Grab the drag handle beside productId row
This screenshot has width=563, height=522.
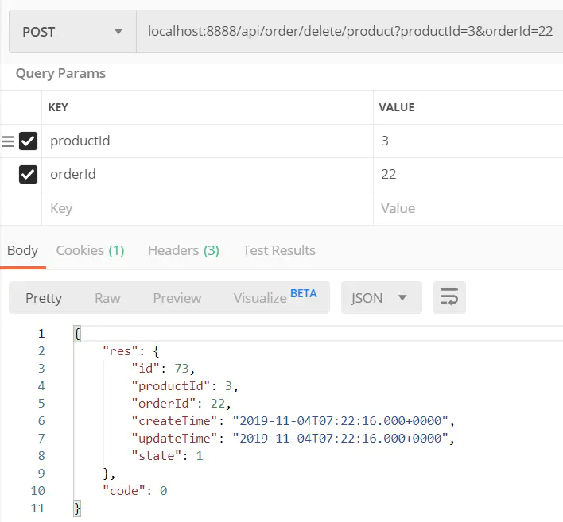click(x=7, y=141)
